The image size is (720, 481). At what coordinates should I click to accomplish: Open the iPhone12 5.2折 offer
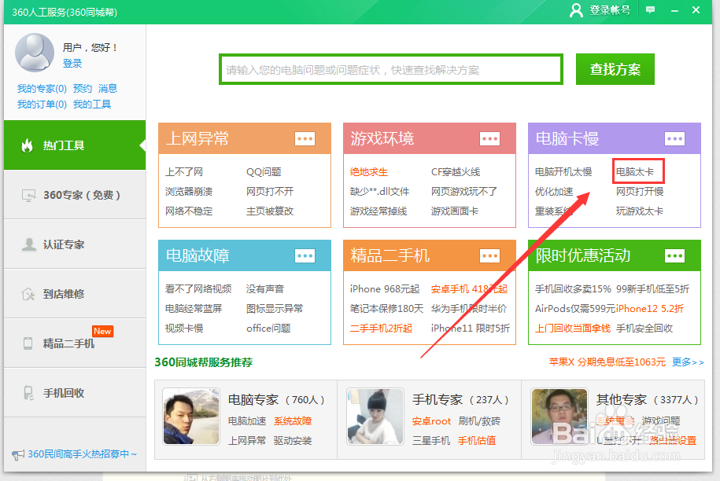point(650,309)
